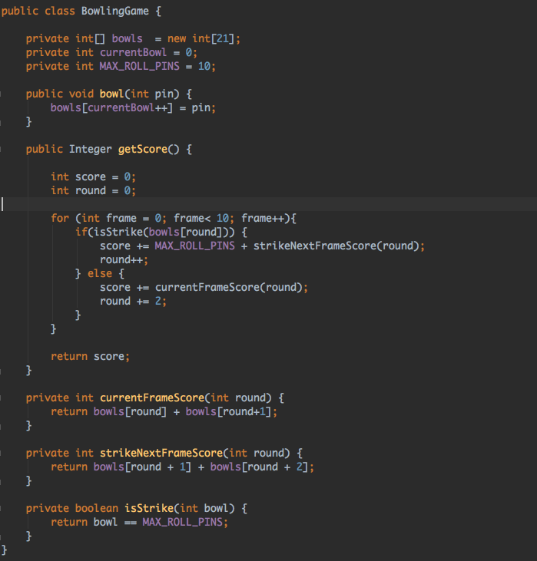Place cursor on the highlighted empty line
This screenshot has width=537, height=561.
268,204
